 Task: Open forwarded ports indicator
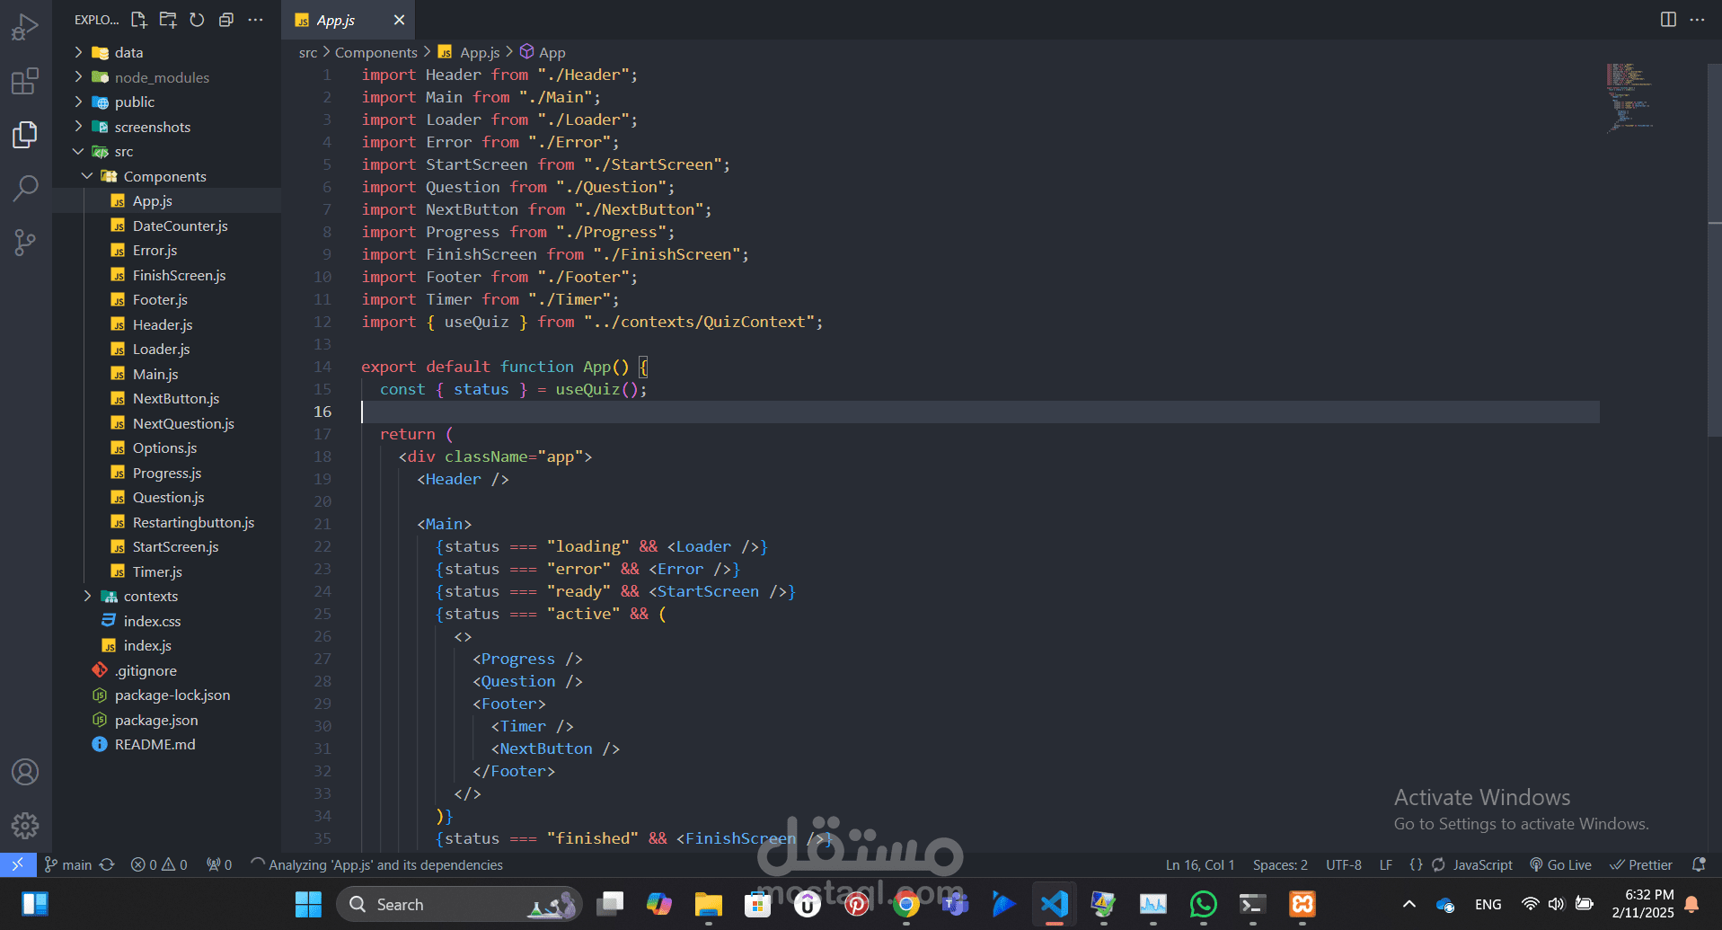pyautogui.click(x=219, y=864)
